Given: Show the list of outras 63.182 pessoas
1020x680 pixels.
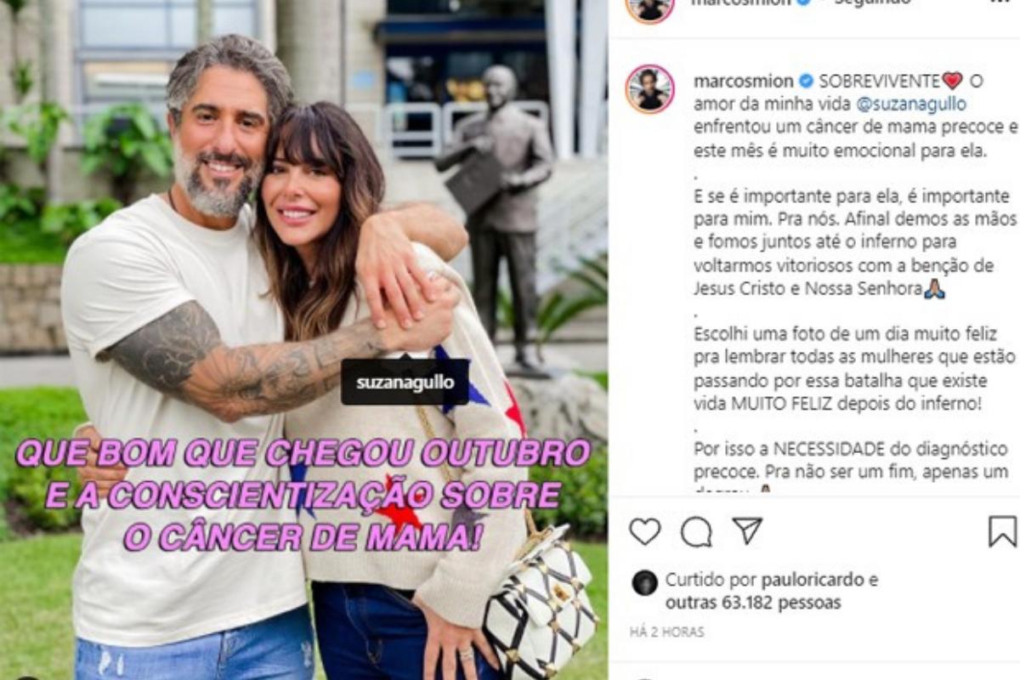Looking at the screenshot, I should click(753, 603).
